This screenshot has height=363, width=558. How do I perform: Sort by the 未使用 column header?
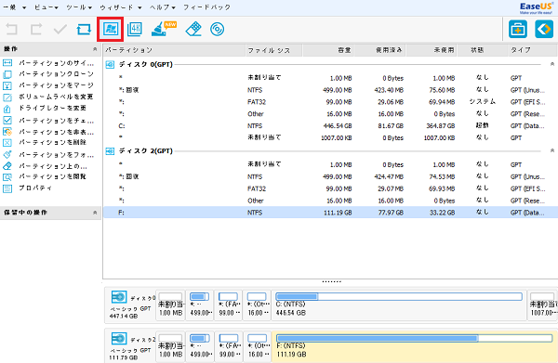(432, 50)
